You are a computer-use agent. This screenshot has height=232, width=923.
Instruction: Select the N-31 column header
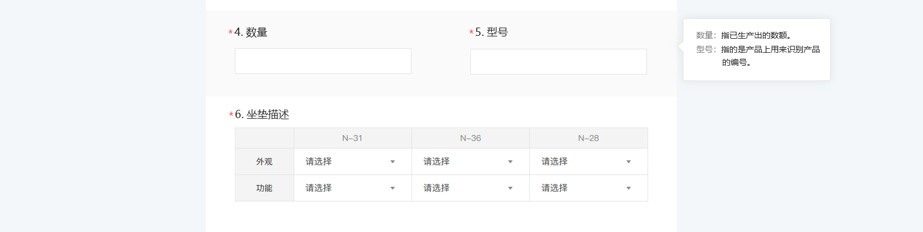pyautogui.click(x=353, y=138)
